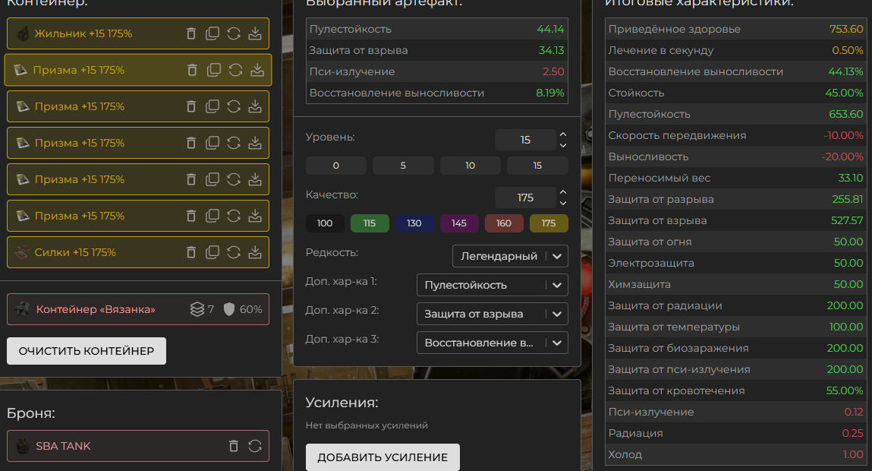Screen dimensions: 872x471
Task: Click the download icon on Жильник row
Action: point(255,33)
